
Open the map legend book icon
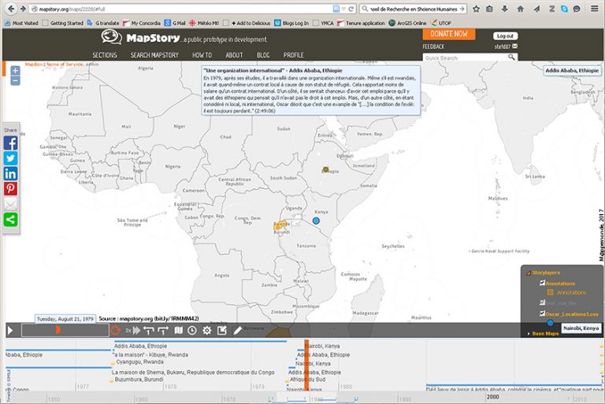coord(178,330)
